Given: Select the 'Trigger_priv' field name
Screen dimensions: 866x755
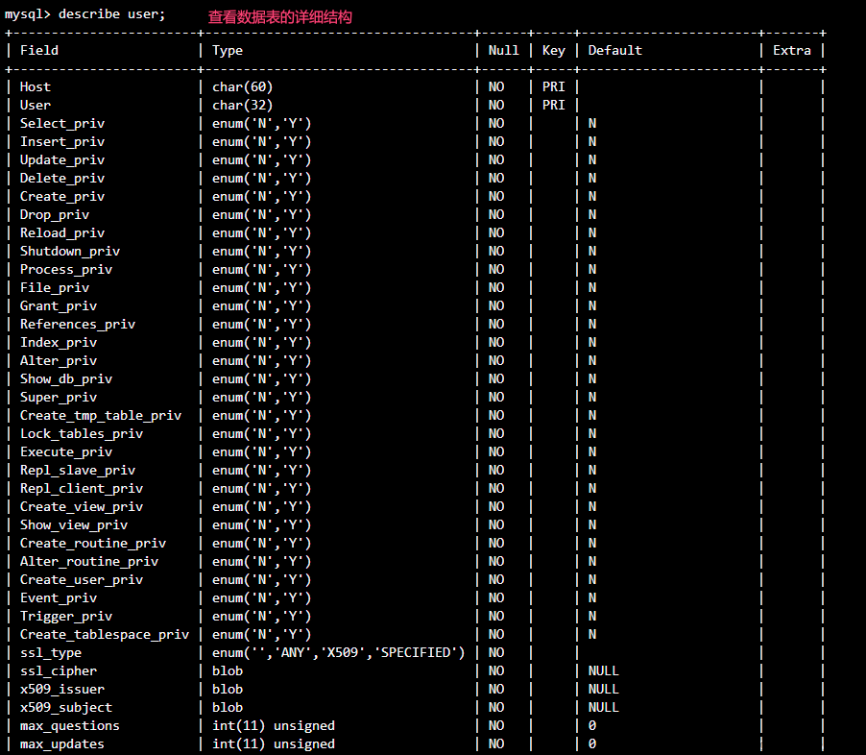Looking at the screenshot, I should click(66, 616).
